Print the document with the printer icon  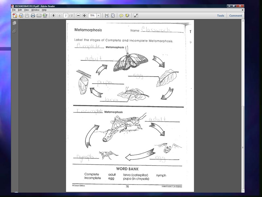(x=33, y=16)
